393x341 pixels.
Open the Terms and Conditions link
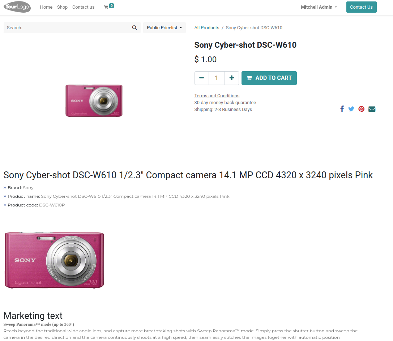pos(217,96)
